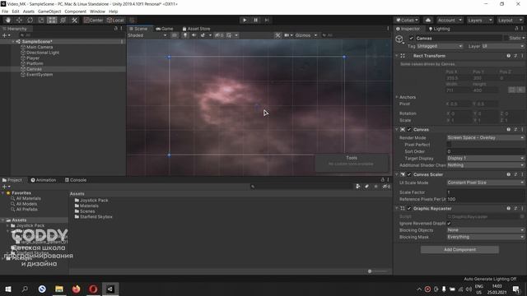The height and width of the screenshot is (296, 527).
Task: Toggle 2D scene view mode
Action: (174, 35)
